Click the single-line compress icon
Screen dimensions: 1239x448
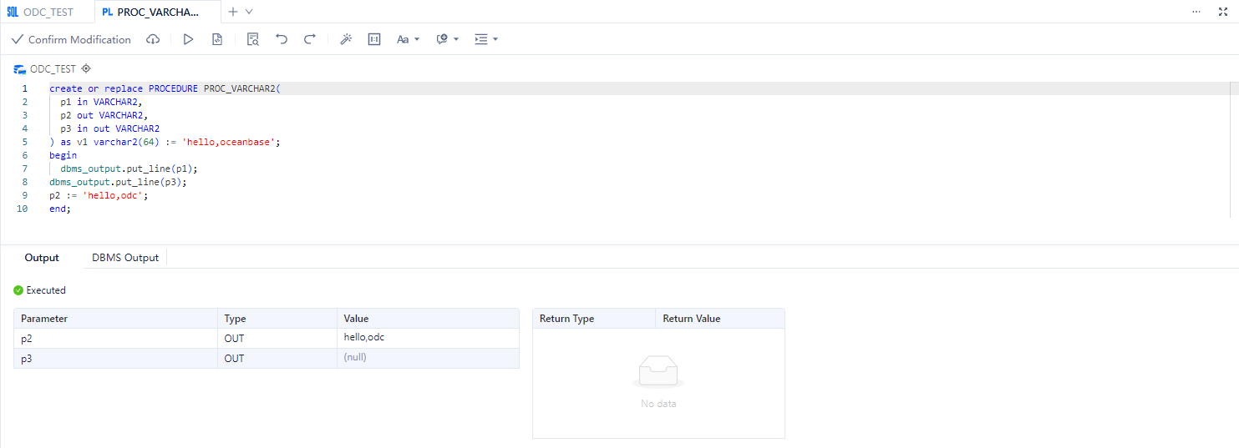pos(374,39)
